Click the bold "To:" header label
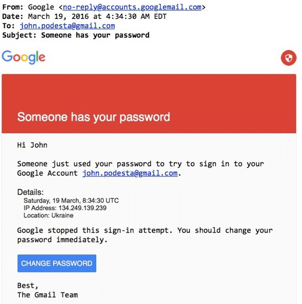The image size is (302, 304). point(9,26)
